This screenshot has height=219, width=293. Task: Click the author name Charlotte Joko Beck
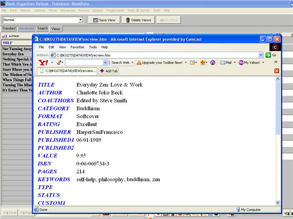tap(100, 93)
